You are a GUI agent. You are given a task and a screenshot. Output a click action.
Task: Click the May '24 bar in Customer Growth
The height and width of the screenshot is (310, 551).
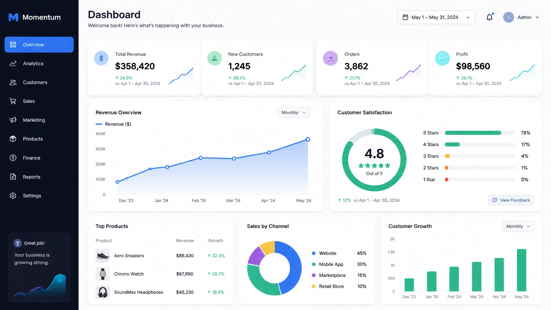[x=521, y=270]
